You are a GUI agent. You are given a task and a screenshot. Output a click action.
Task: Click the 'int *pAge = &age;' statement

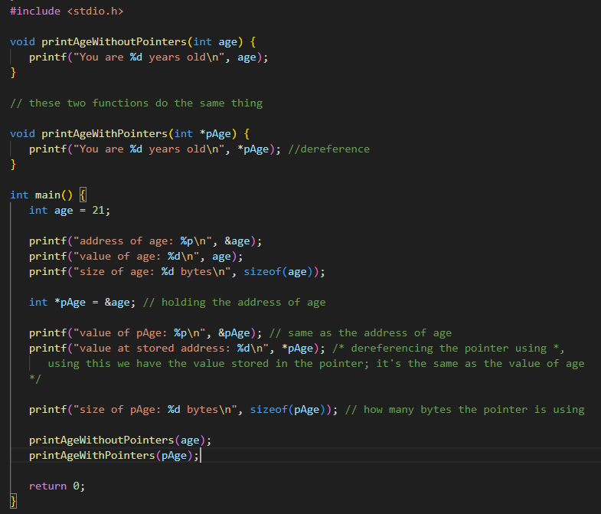click(x=83, y=303)
